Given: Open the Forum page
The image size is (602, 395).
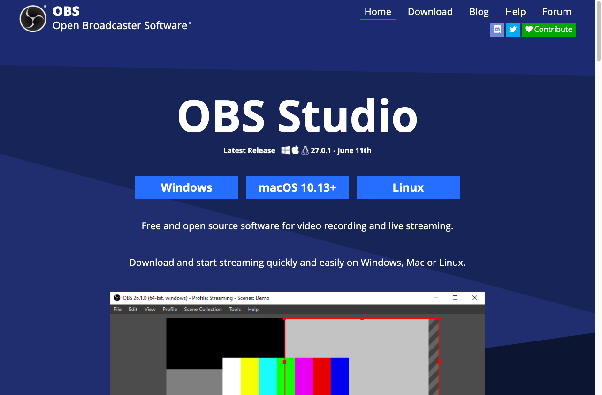Looking at the screenshot, I should tap(556, 12).
